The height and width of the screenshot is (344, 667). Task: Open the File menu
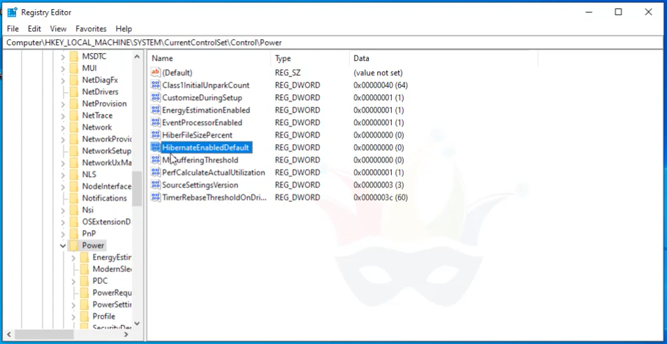click(x=13, y=29)
